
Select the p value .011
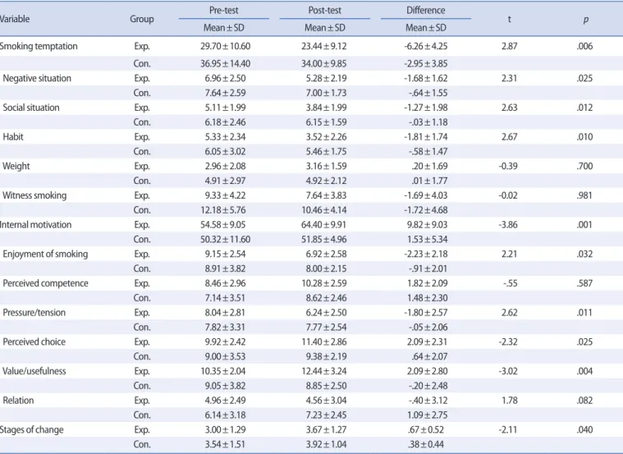click(584, 313)
